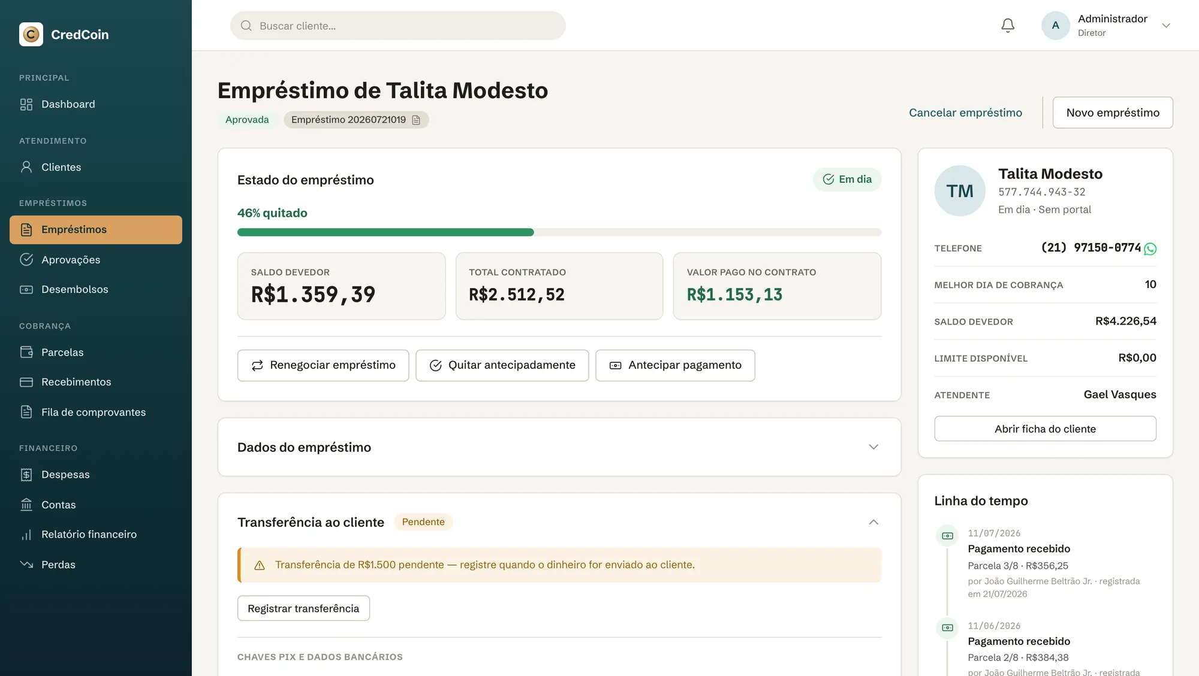Copy loan number via document icon
Viewport: 1199px width, 676px height.
pos(416,120)
